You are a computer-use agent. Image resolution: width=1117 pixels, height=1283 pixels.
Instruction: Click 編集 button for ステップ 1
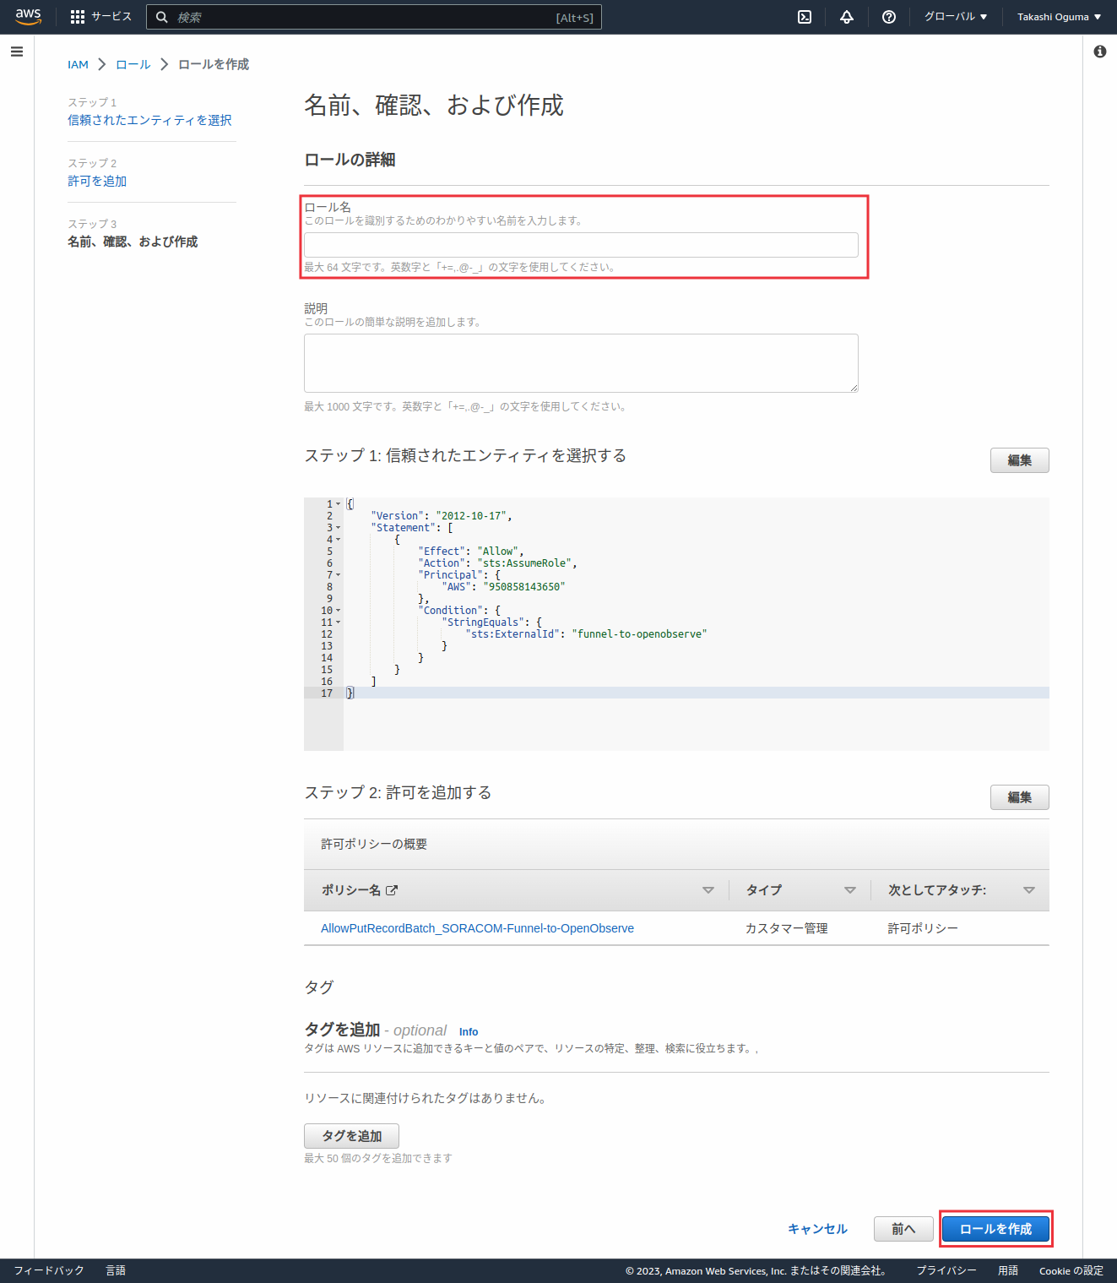tap(1019, 460)
